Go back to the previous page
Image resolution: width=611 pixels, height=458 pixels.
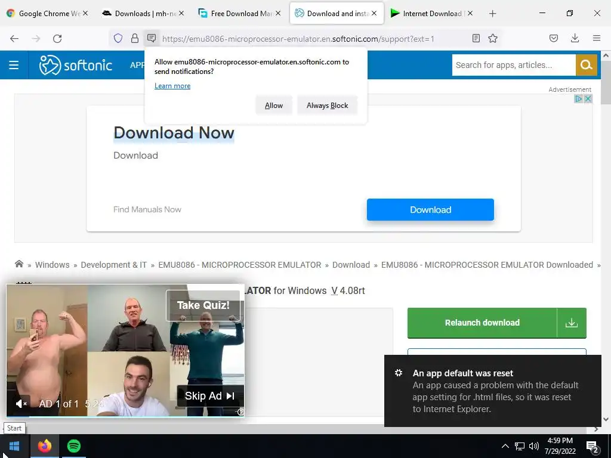(14, 39)
